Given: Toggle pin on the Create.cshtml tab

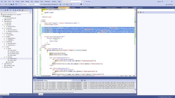Looking at the screenshot, I should click(x=67, y=8).
